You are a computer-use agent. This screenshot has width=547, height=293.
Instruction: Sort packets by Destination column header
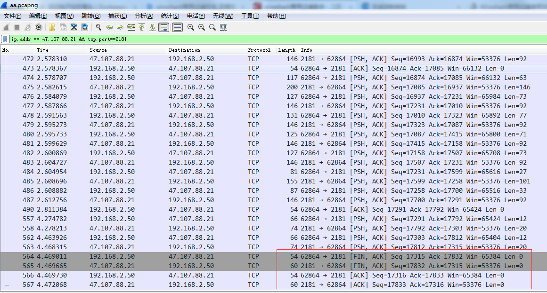point(206,50)
